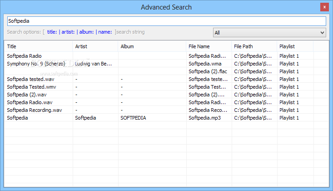This screenshot has width=333, height=191.
Task: Sort by the Title column header
Action: [x=39, y=46]
